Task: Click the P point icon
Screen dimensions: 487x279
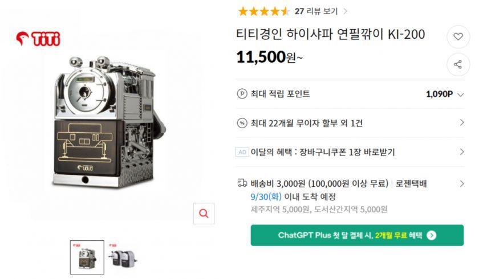Action: point(242,94)
